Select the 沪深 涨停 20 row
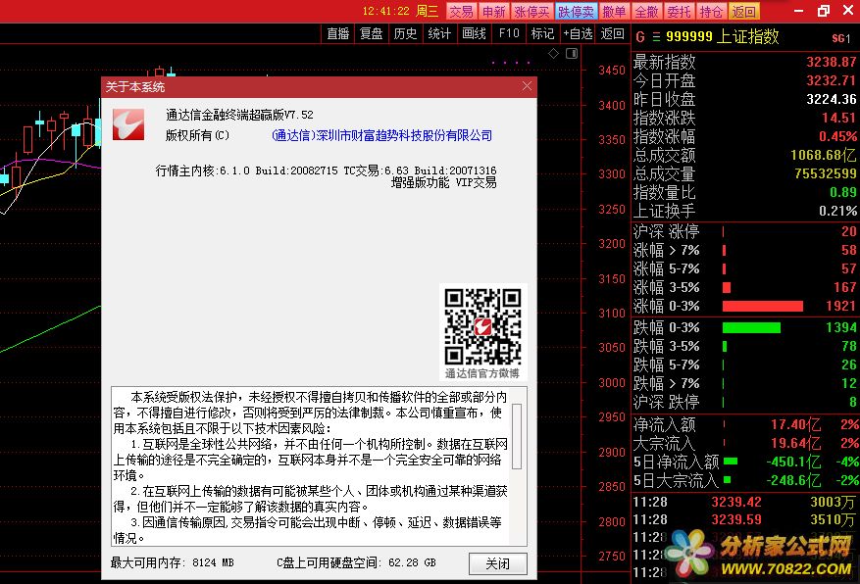860x584 pixels. coord(745,231)
